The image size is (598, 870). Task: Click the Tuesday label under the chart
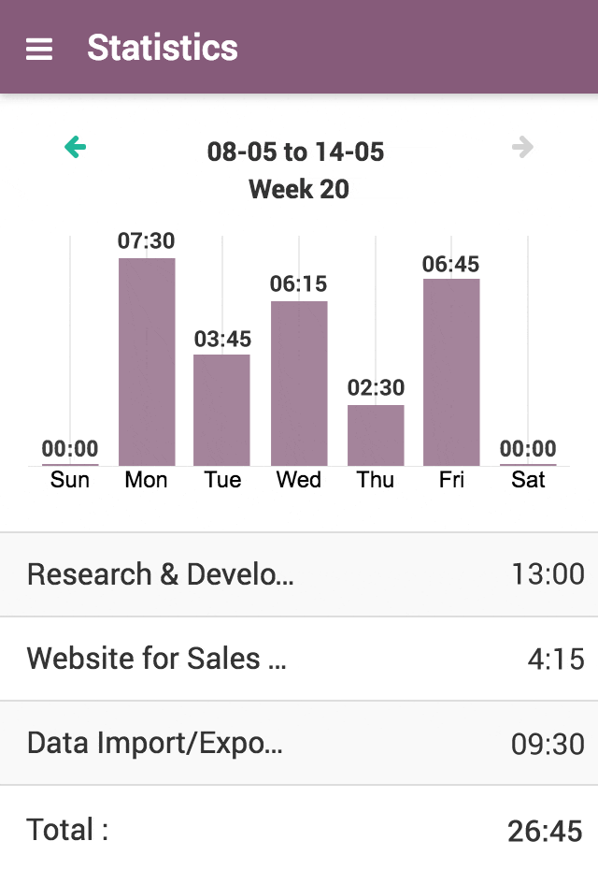tap(222, 480)
